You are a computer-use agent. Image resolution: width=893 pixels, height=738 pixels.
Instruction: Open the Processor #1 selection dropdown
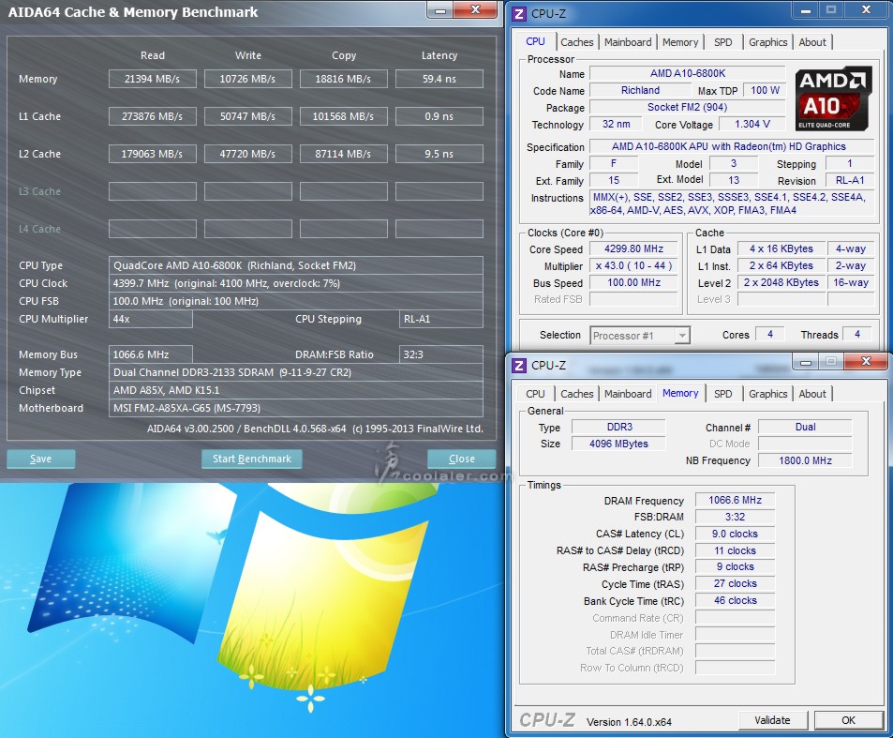click(x=640, y=336)
